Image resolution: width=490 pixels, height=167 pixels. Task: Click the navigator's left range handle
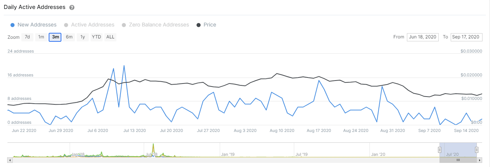(439, 149)
